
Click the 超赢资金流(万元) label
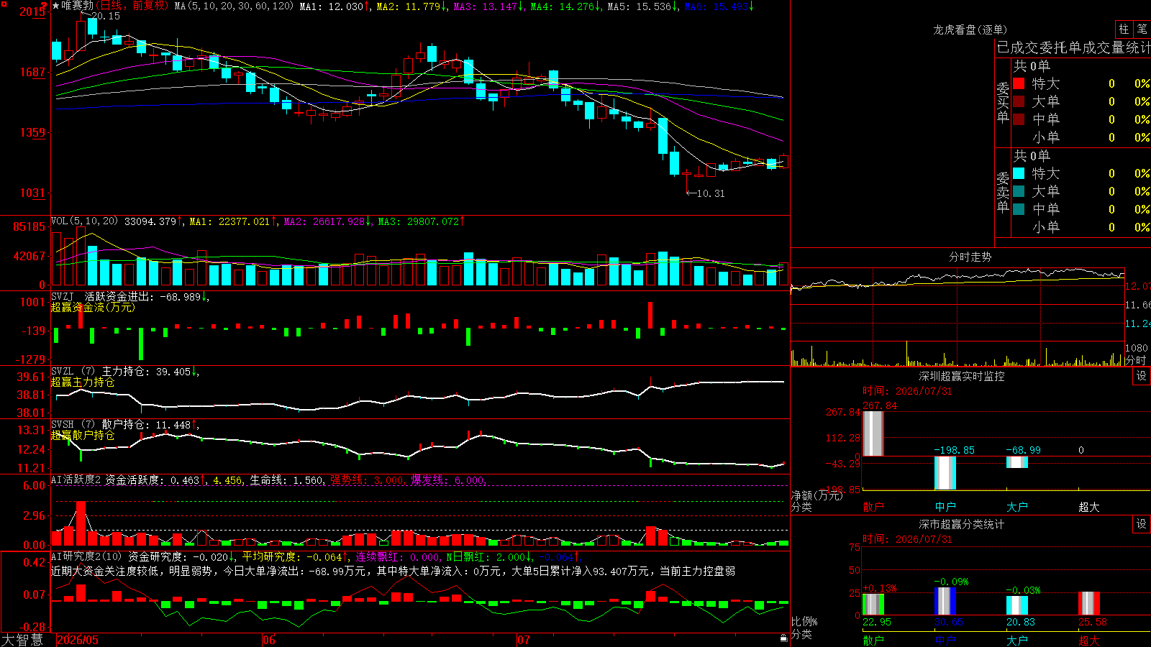click(93, 308)
